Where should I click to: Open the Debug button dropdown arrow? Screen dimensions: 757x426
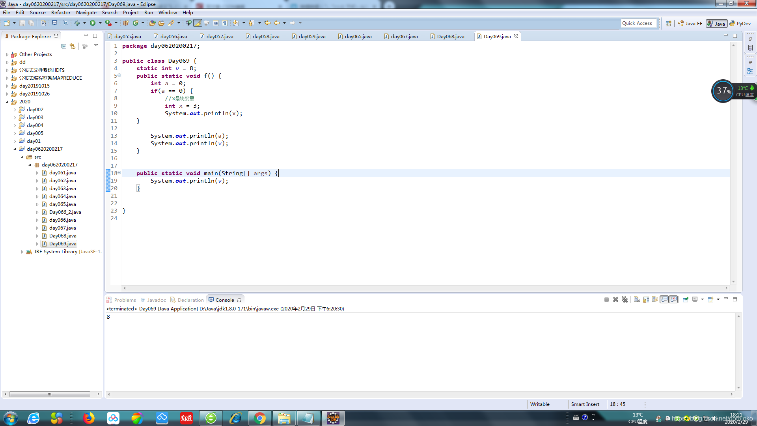coord(84,23)
